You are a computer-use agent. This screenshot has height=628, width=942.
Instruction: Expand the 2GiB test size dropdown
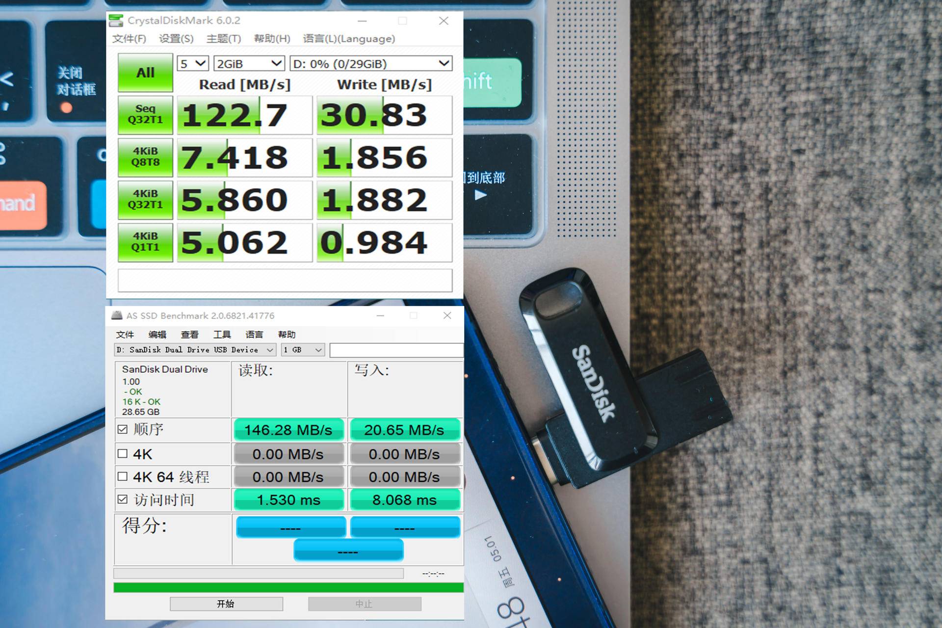(x=249, y=64)
